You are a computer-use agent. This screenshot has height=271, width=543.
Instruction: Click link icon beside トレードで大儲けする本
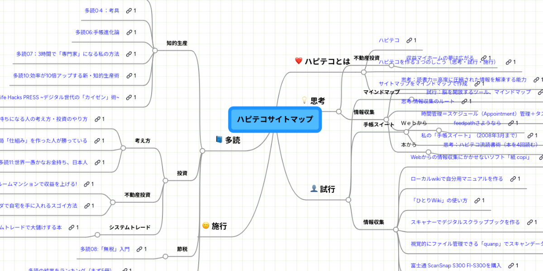click(x=71, y=227)
